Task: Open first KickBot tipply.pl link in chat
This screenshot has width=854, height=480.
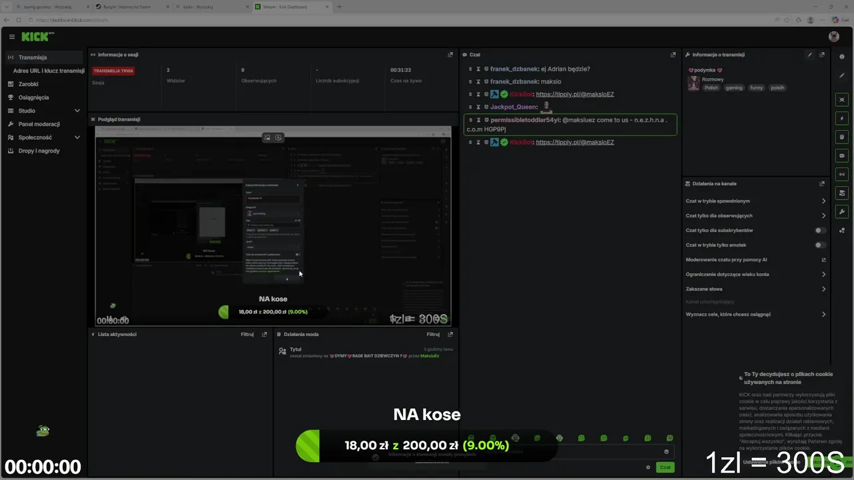Action: pos(574,94)
